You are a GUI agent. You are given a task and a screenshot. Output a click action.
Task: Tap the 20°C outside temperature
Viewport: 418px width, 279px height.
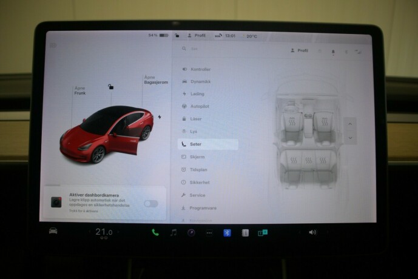pyautogui.click(x=251, y=36)
